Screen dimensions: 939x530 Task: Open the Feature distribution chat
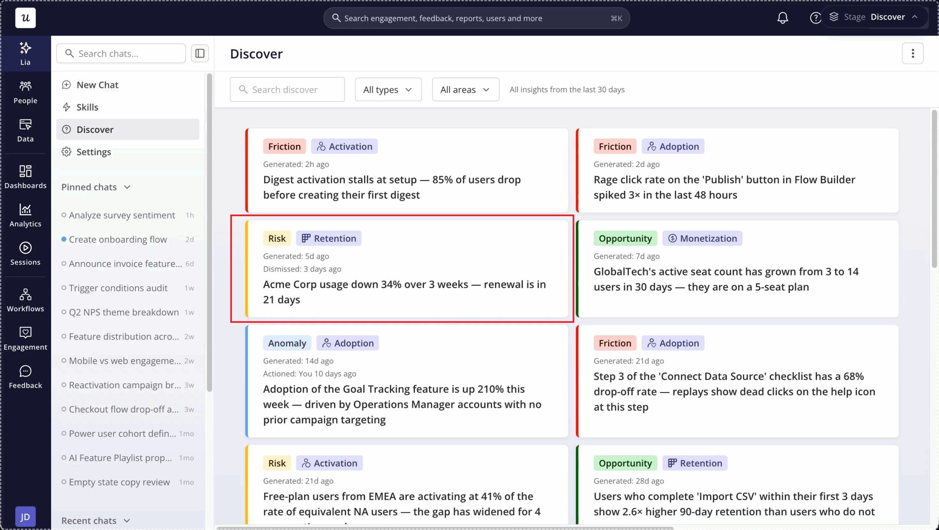point(128,336)
